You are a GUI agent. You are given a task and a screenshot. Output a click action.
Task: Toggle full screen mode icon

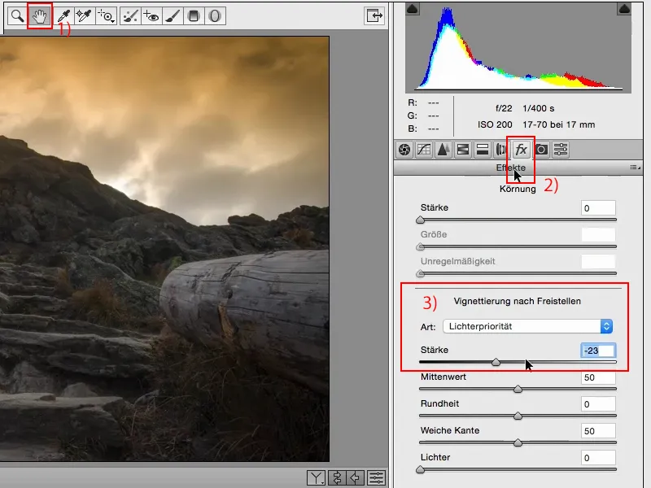click(374, 16)
